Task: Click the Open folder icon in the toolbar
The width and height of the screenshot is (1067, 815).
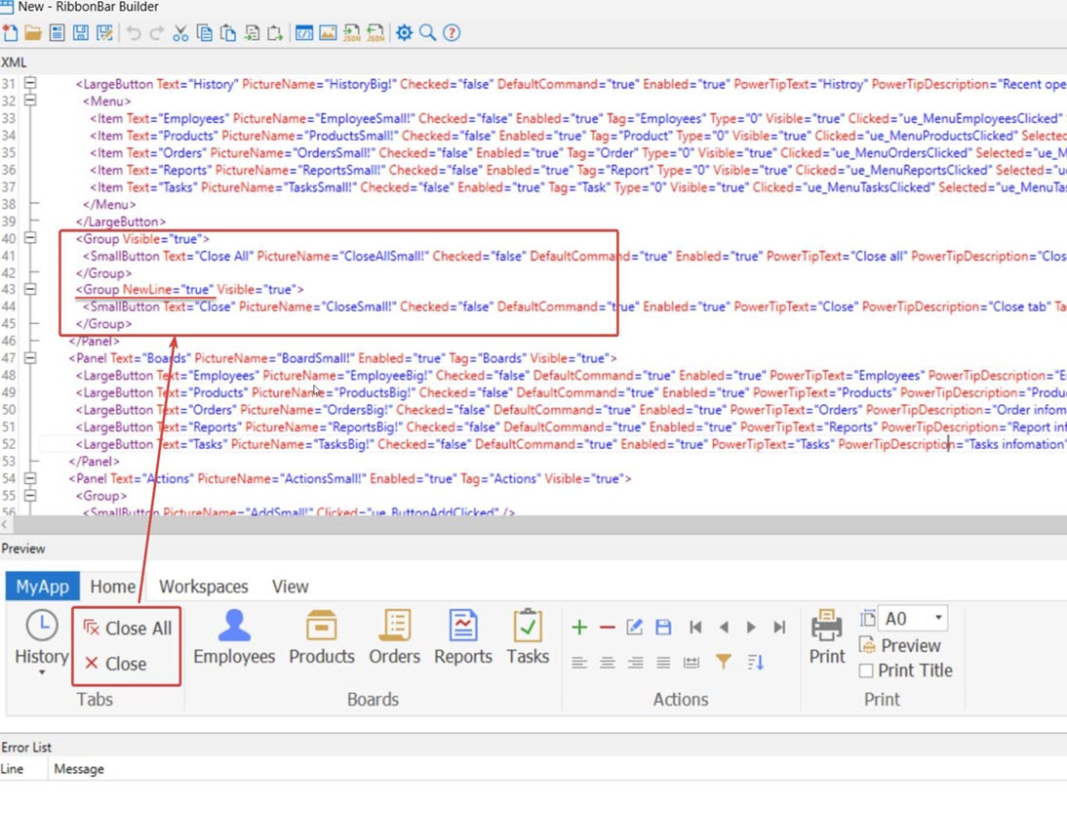Action: coord(33,33)
